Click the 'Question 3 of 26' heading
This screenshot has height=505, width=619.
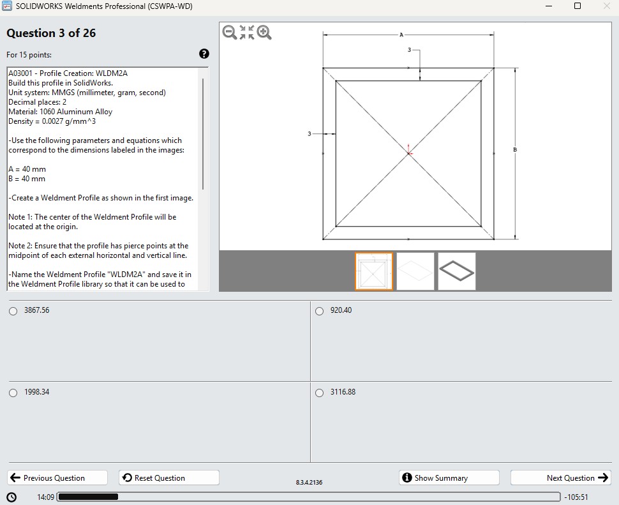[51, 33]
